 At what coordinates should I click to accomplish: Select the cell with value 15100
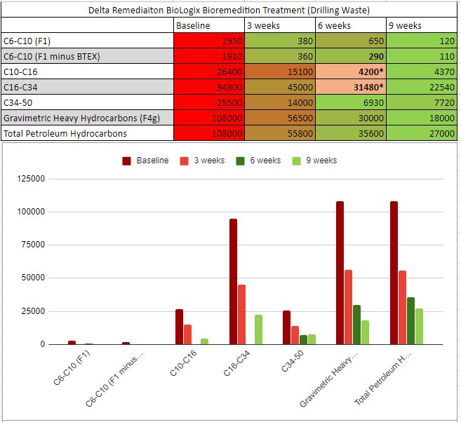(x=280, y=72)
